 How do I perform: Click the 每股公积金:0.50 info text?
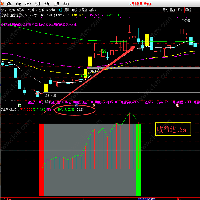tap(83, 102)
